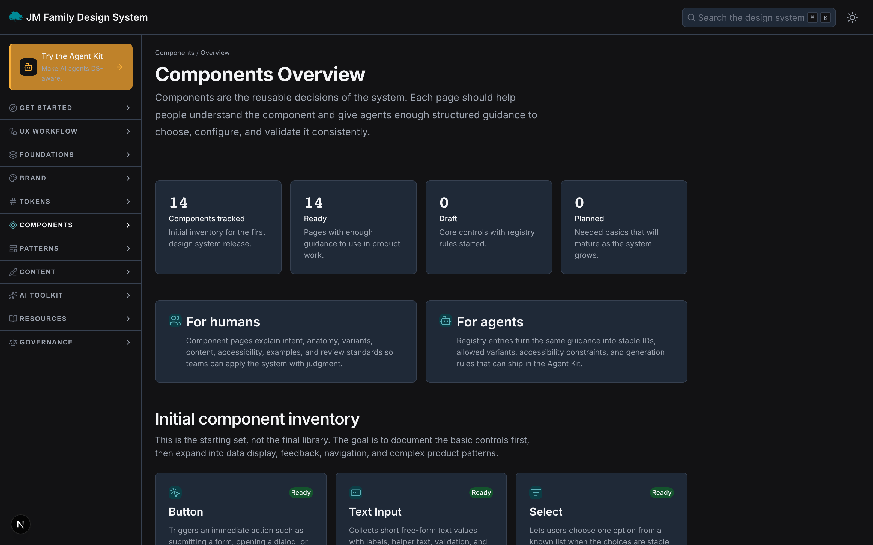The height and width of the screenshot is (545, 873).
Task: Click the Planned stat card
Action: [624, 227]
